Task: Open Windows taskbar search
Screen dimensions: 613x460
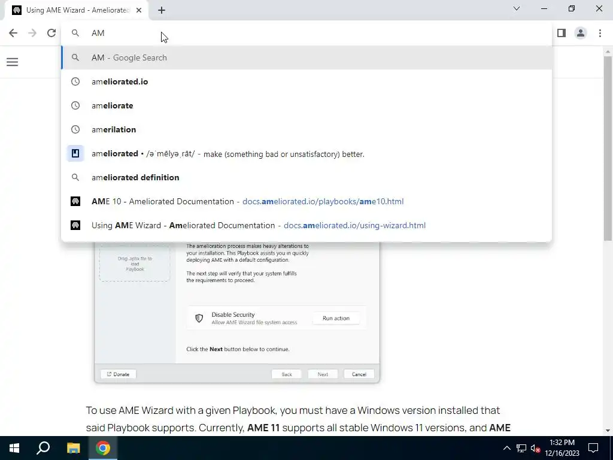Action: coord(43,448)
